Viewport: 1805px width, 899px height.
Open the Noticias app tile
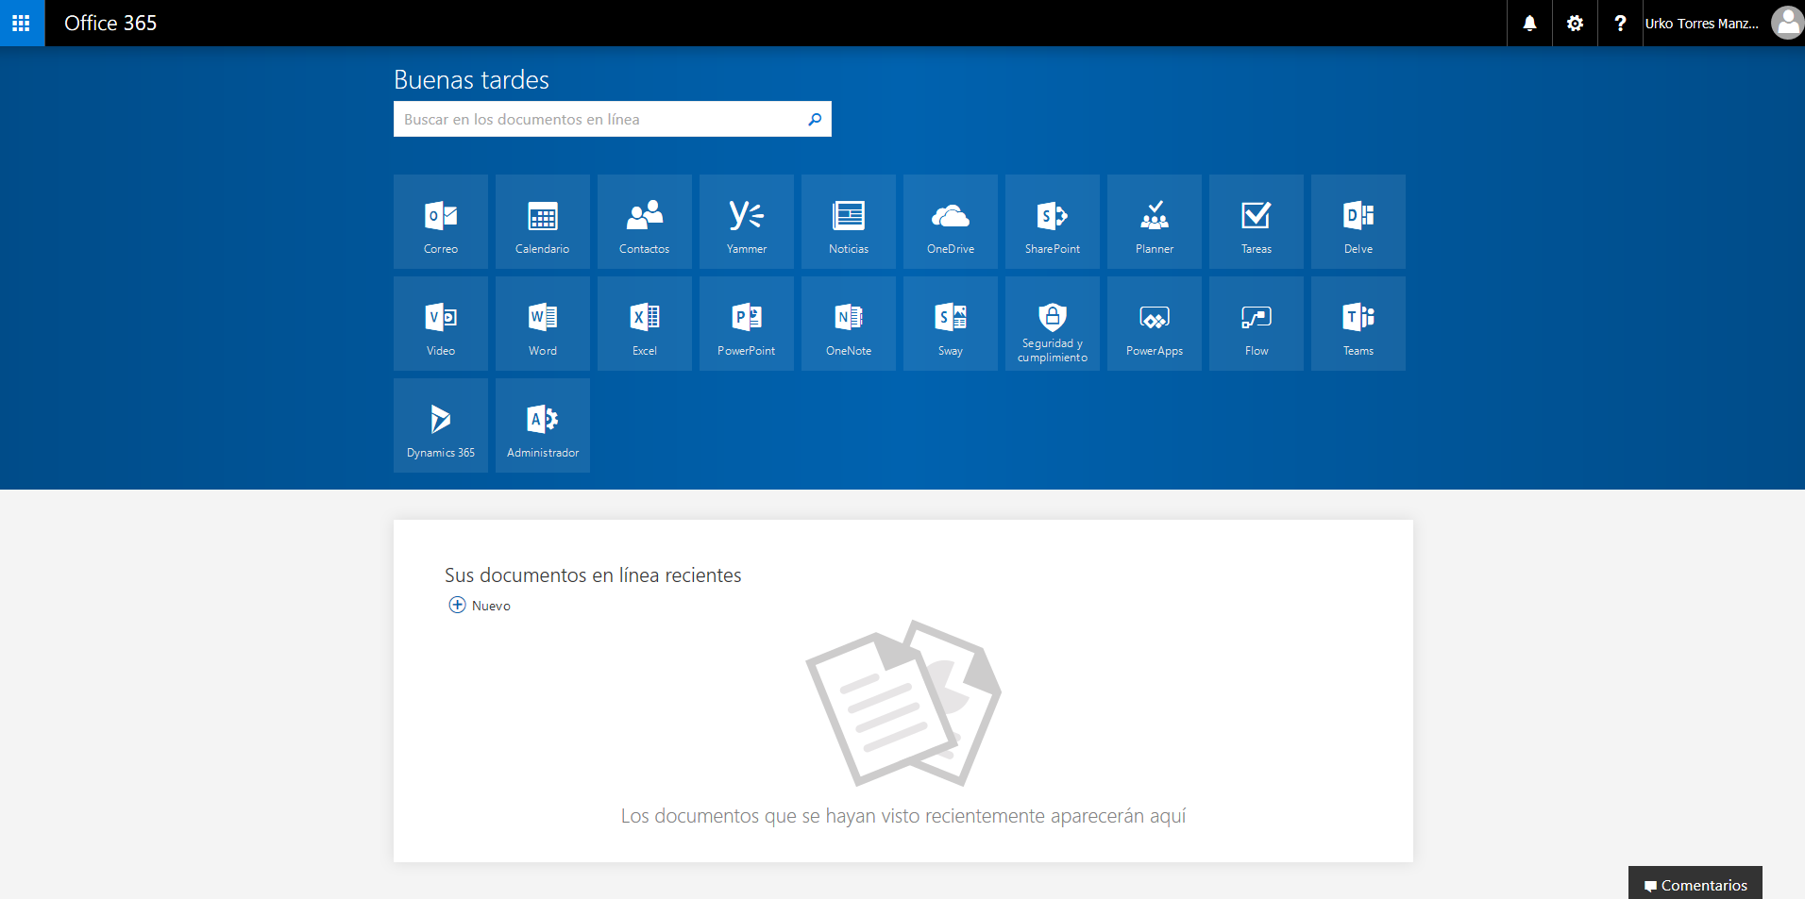(849, 222)
